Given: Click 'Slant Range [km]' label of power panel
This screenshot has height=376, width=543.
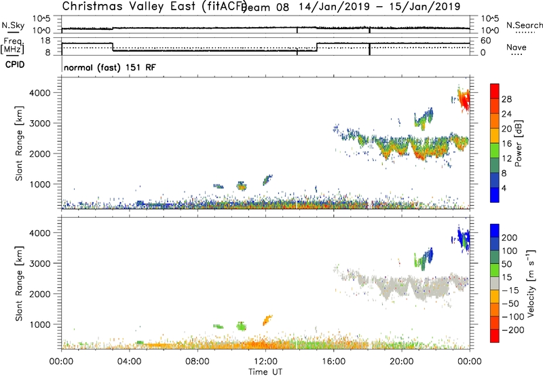Looking at the screenshot, I should click(x=19, y=143).
